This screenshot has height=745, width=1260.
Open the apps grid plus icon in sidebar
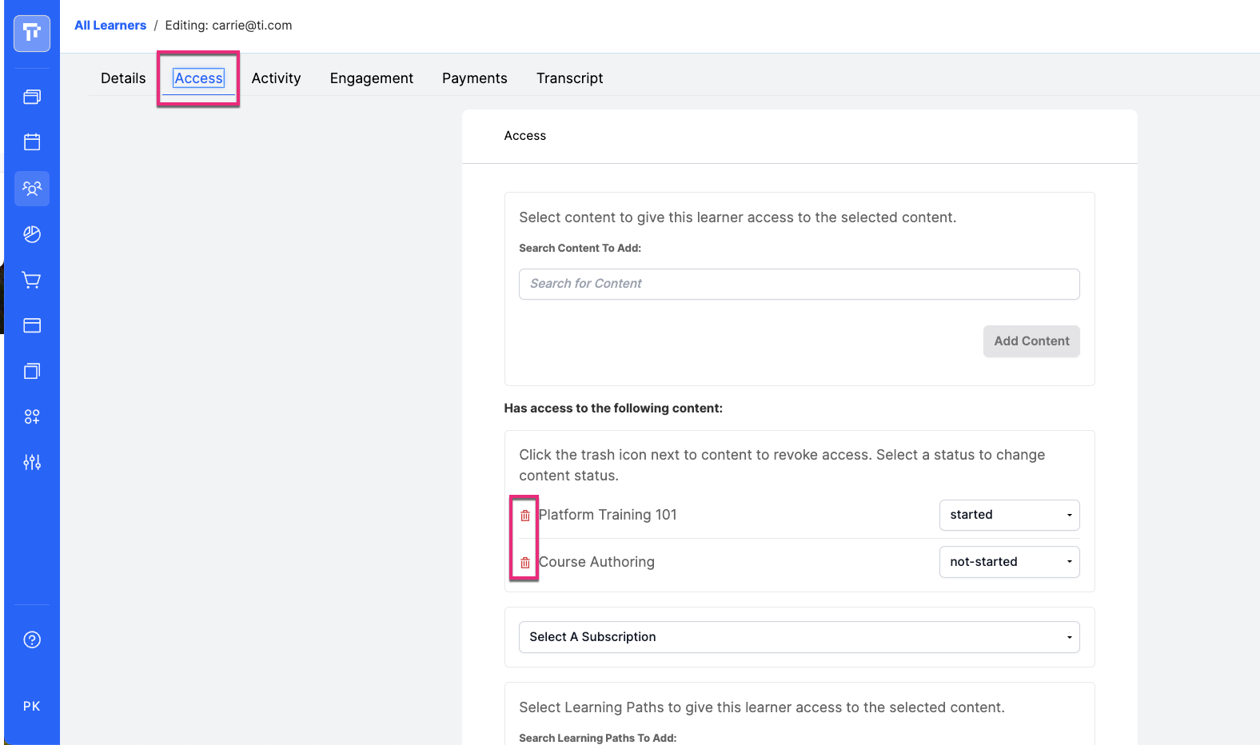(32, 416)
